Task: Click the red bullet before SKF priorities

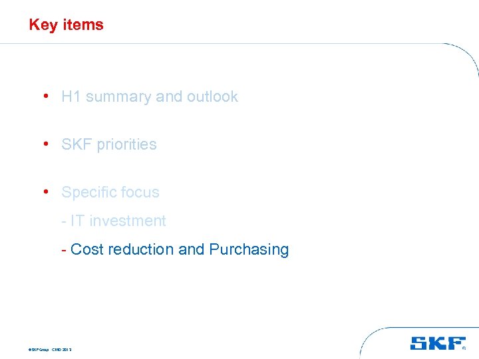Action: tap(44, 144)
